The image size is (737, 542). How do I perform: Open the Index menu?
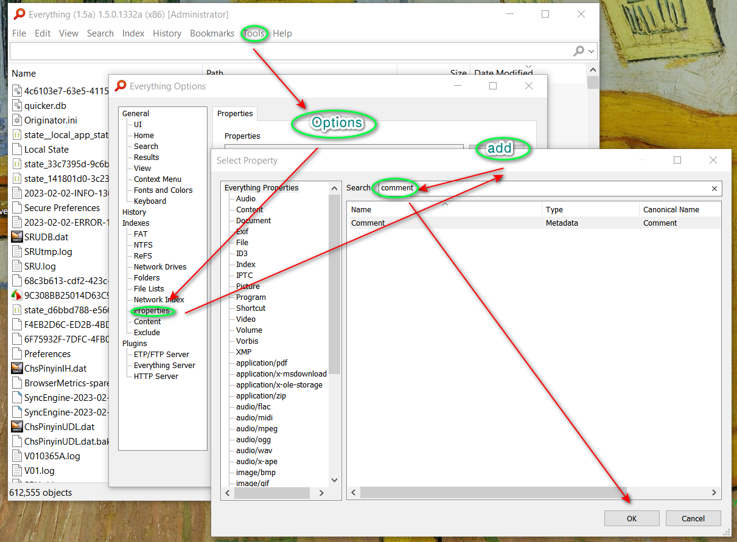(133, 33)
